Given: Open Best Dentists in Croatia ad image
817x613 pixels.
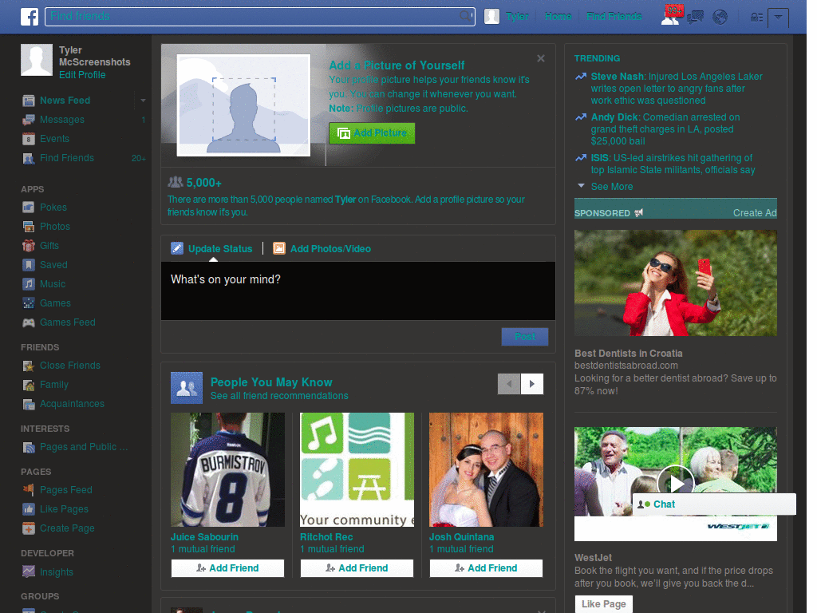Looking at the screenshot, I should tap(676, 283).
